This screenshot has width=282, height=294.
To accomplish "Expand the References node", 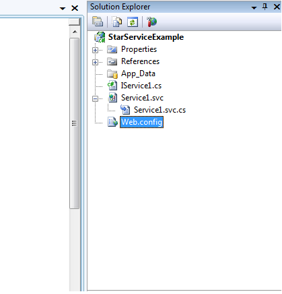I will point(95,62).
